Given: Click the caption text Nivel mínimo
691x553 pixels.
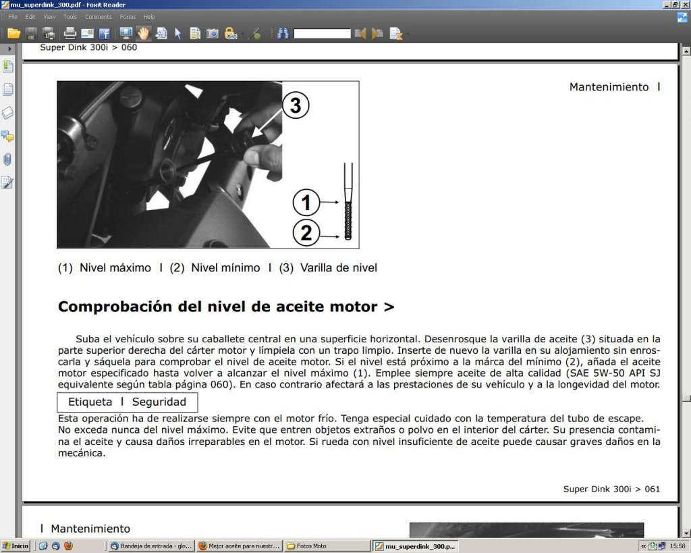Looking at the screenshot, I should [225, 267].
